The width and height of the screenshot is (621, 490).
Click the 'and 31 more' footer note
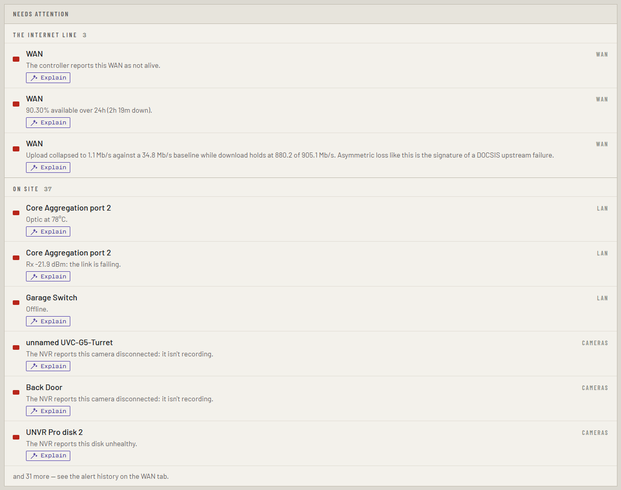(91, 476)
